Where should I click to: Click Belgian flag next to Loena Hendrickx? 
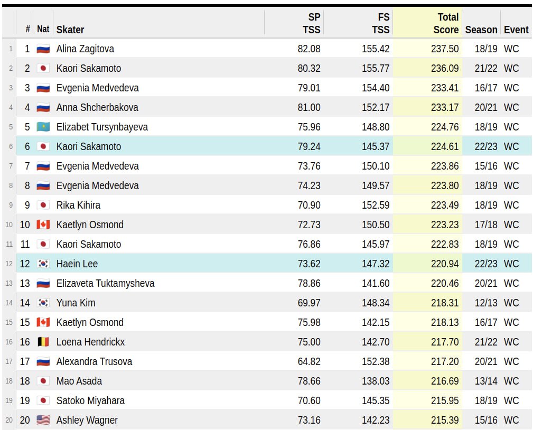[x=43, y=342]
